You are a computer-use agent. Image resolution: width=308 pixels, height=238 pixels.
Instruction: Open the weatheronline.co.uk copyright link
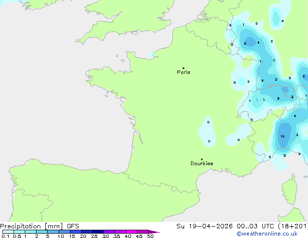coord(267,234)
